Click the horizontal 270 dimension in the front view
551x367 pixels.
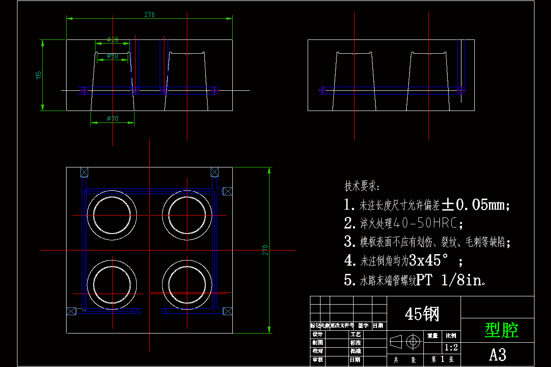click(149, 15)
